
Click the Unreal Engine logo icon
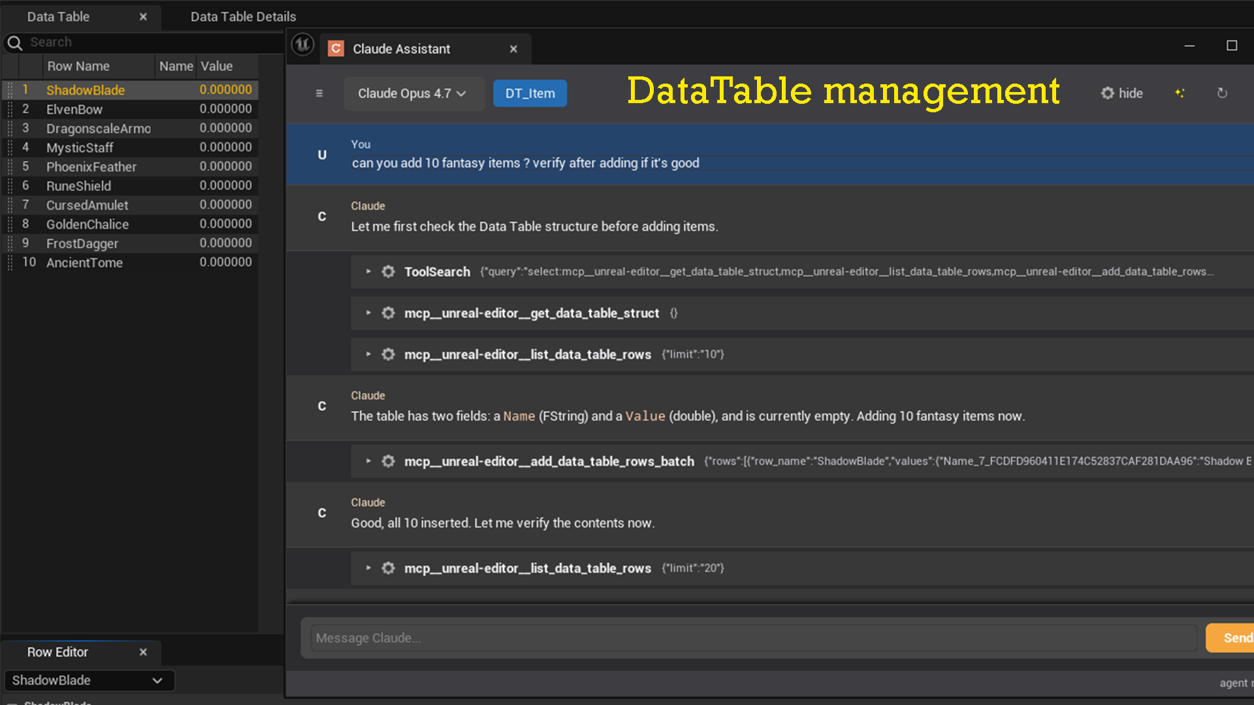(302, 45)
